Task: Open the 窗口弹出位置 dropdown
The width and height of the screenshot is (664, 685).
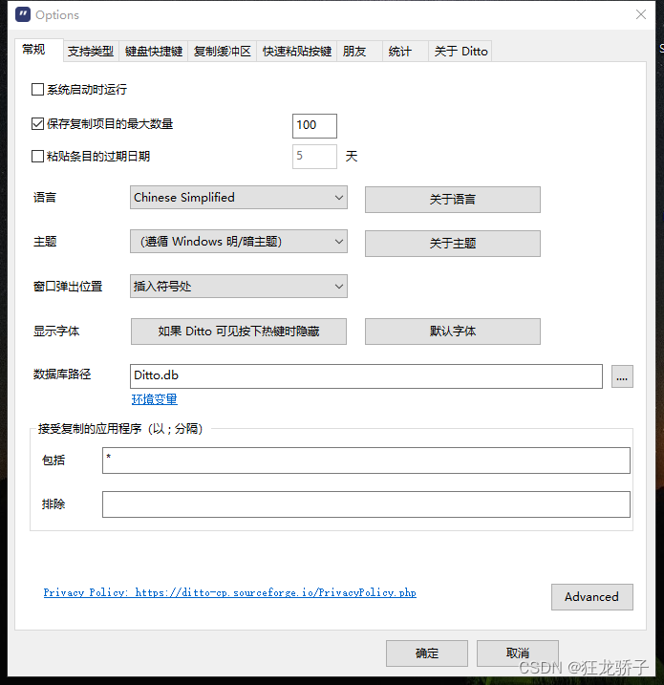Action: point(239,287)
